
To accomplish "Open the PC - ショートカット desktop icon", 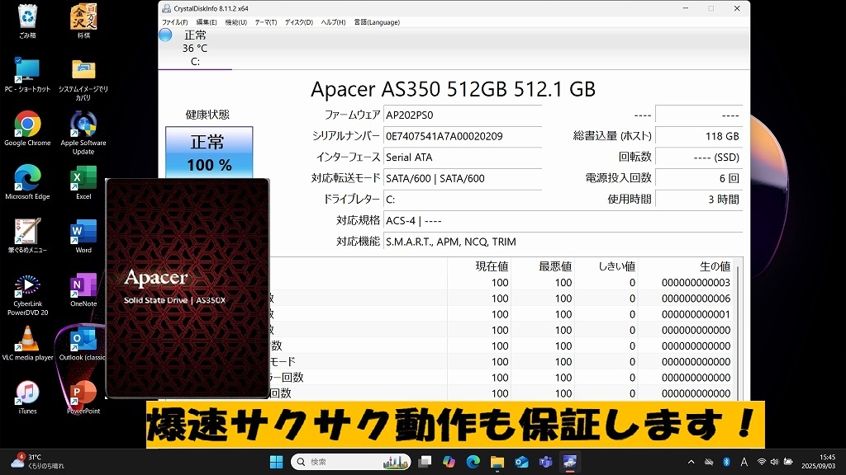I will pos(27,74).
